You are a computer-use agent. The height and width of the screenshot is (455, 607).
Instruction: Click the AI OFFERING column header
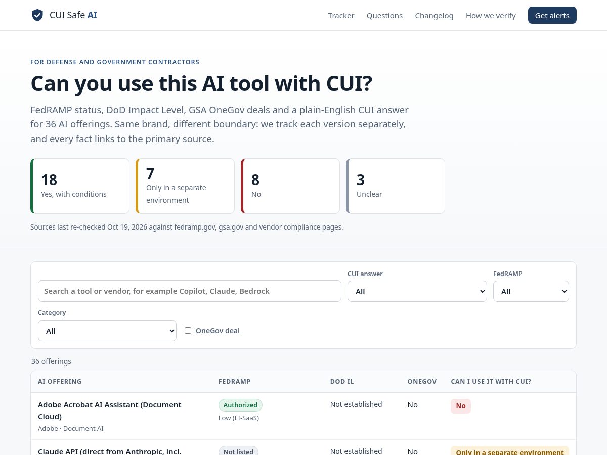coord(60,382)
